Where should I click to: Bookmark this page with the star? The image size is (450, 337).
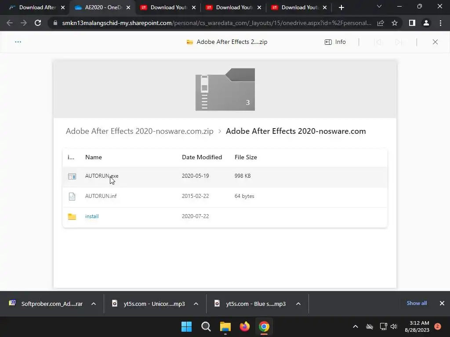pos(395,23)
